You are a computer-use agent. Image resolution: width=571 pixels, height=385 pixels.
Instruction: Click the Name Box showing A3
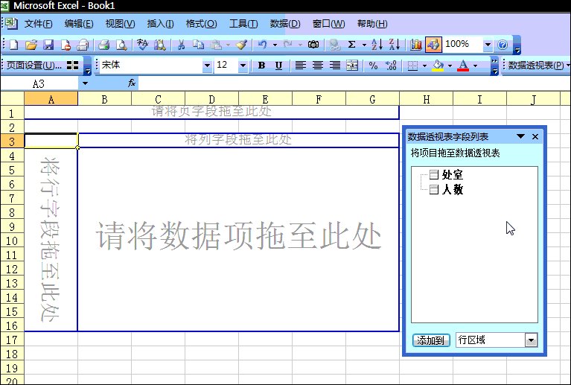tap(39, 83)
